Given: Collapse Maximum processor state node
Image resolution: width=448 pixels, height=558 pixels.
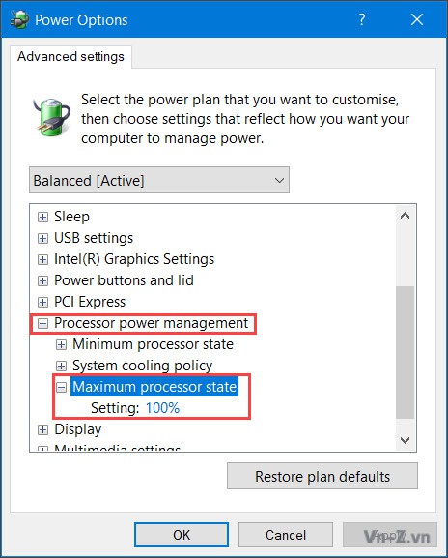Looking at the screenshot, I should (x=61, y=387).
